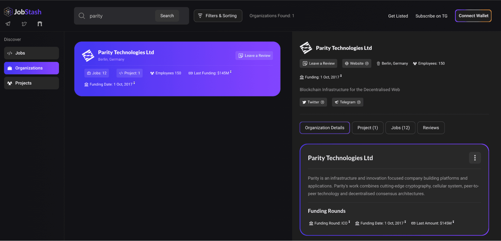This screenshot has height=241, width=501.
Task: Click the info marker beside 'Funding Round: ICO'
Action: click(349, 222)
